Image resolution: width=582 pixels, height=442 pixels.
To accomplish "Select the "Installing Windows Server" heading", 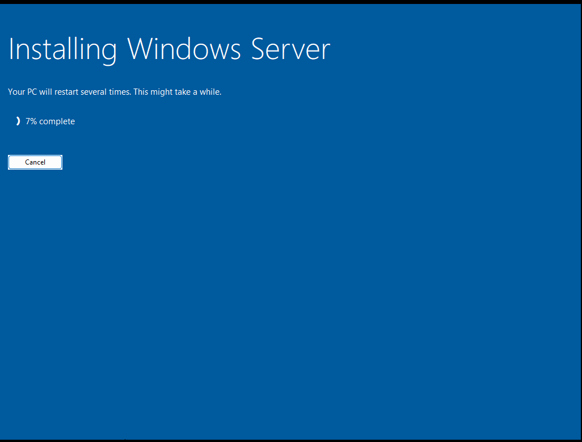I will point(169,49).
